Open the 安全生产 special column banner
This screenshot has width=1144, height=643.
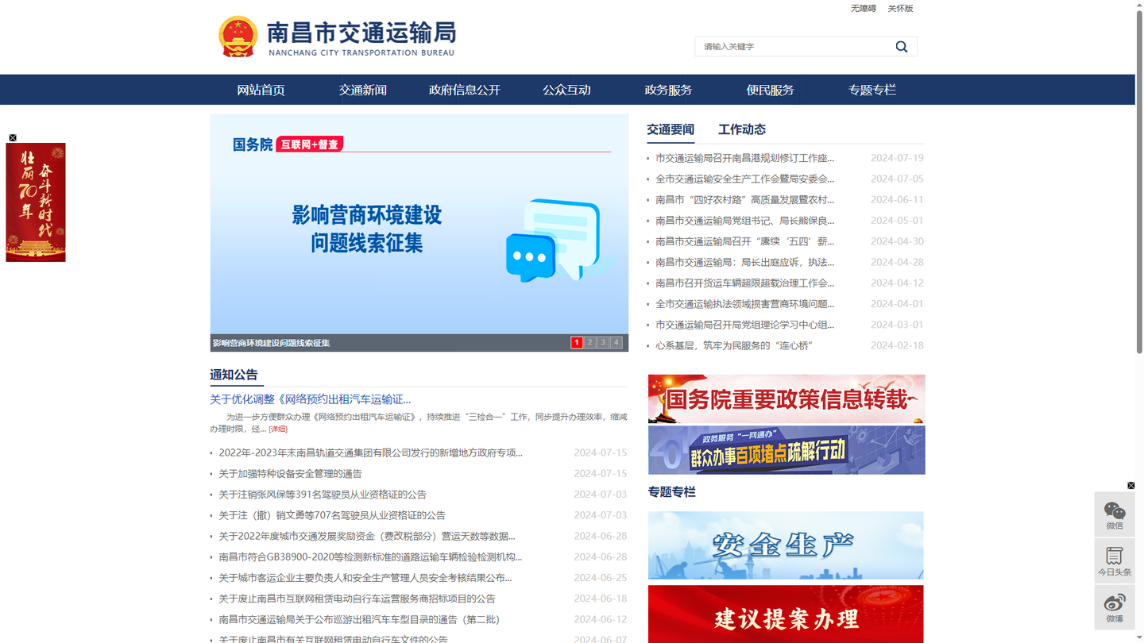point(786,545)
